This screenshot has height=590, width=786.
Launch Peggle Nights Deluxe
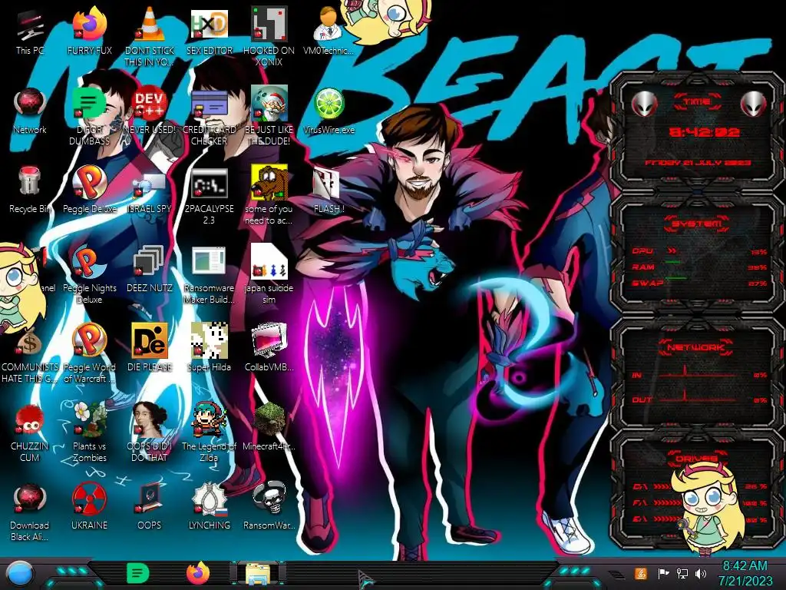(x=90, y=262)
